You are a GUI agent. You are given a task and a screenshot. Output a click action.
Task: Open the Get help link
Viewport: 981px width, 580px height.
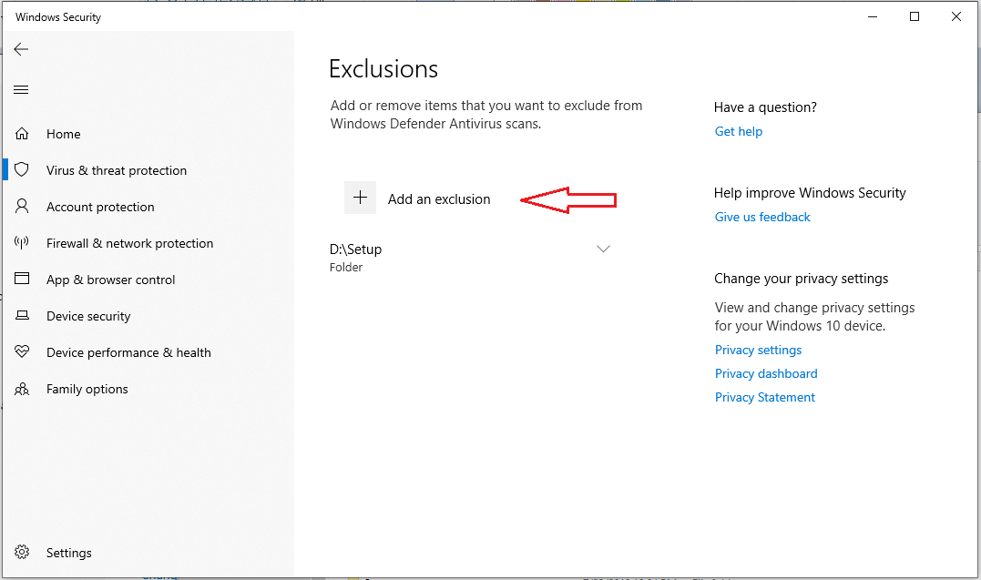[738, 131]
